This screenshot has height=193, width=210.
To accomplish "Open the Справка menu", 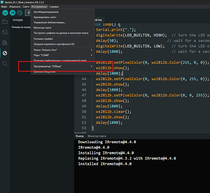I will (54, 7).
